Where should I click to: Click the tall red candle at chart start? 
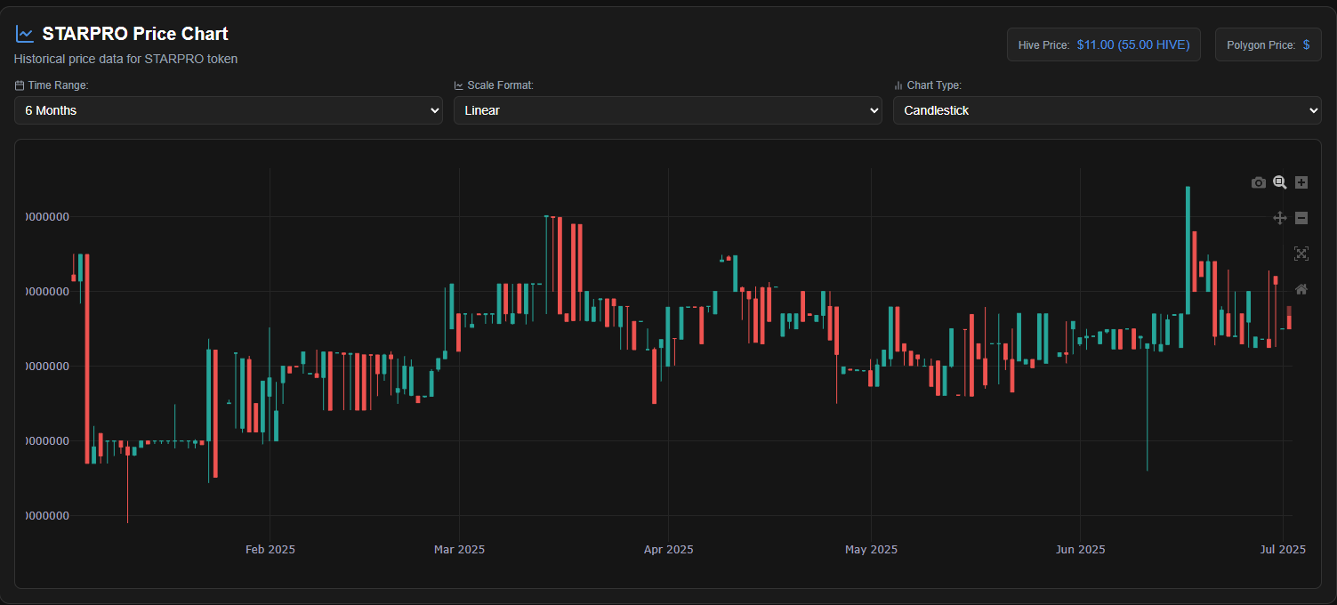coord(87,359)
